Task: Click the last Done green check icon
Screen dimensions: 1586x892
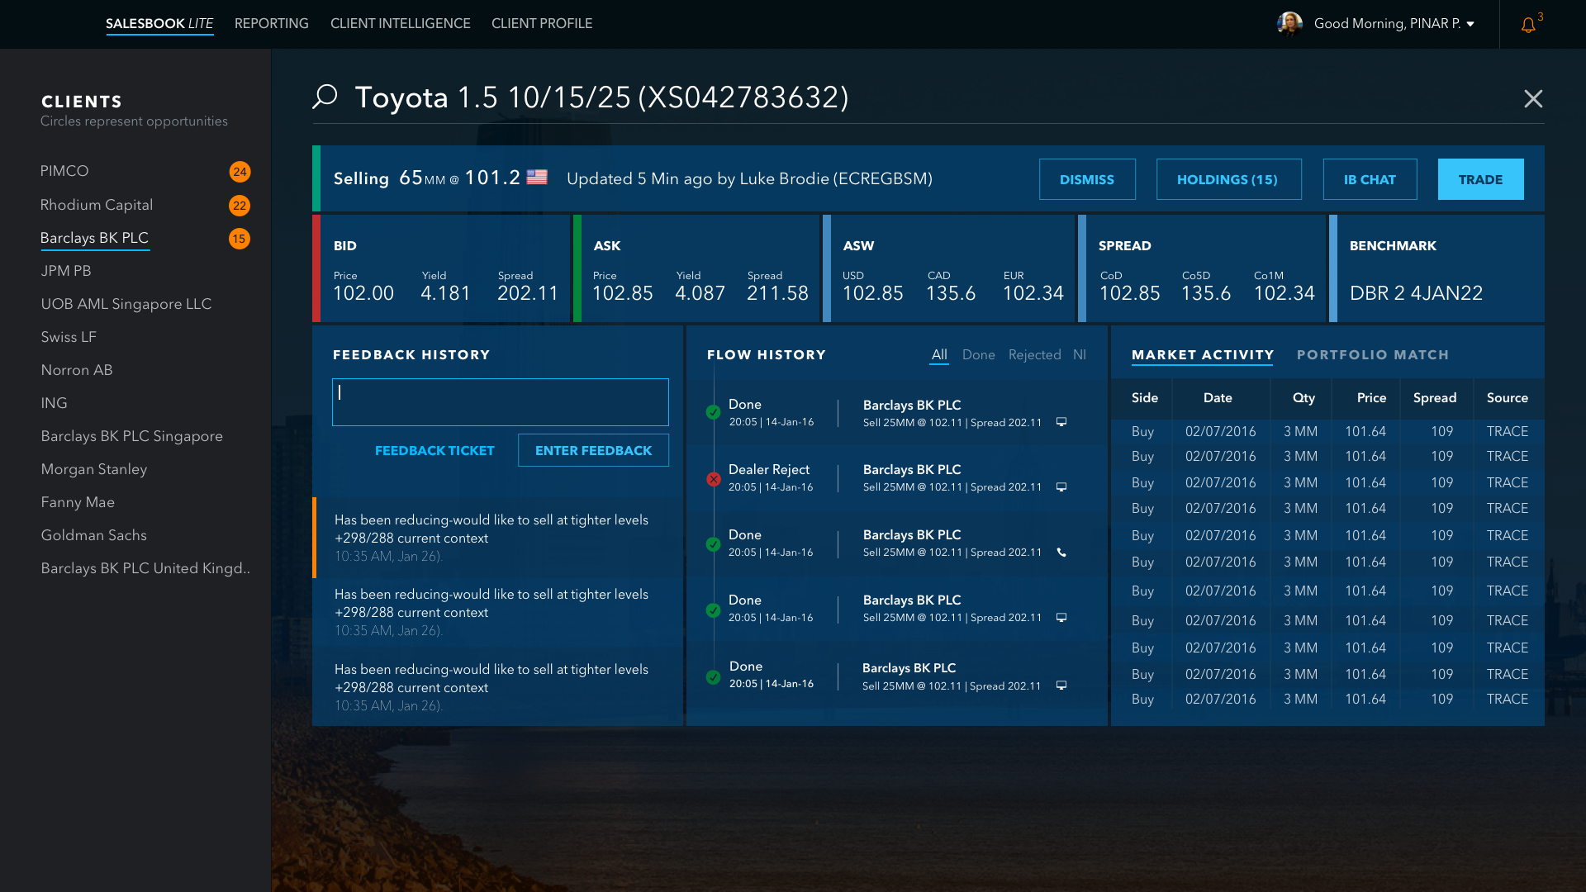Action: [714, 677]
